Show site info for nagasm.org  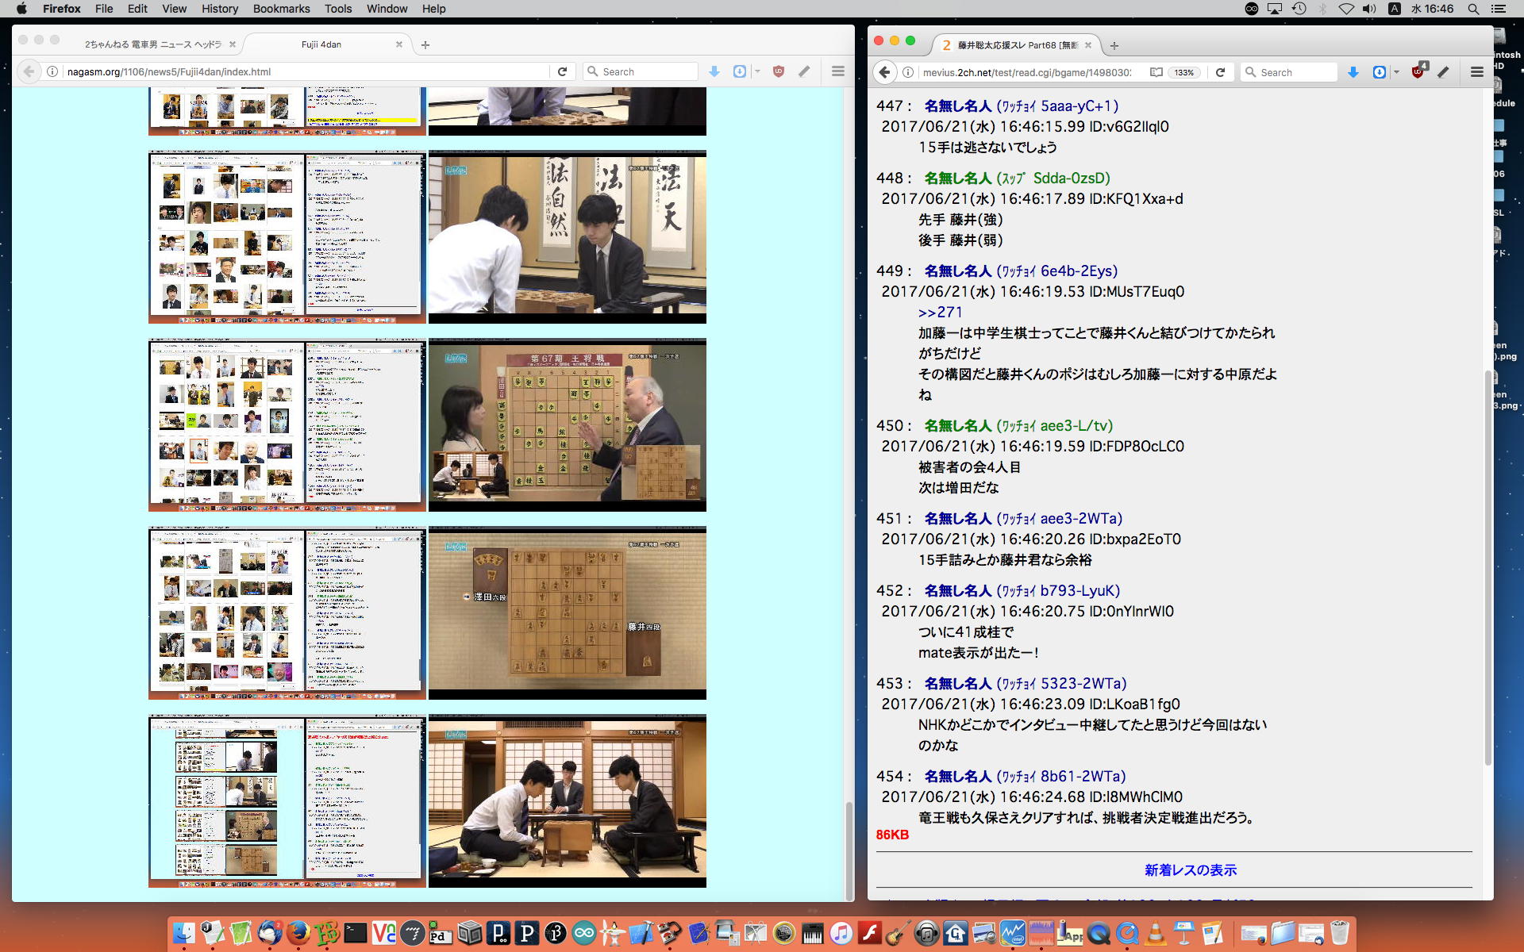52,71
